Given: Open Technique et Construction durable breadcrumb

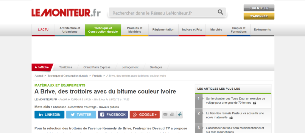Looking at the screenshot, I should [x=68, y=76].
